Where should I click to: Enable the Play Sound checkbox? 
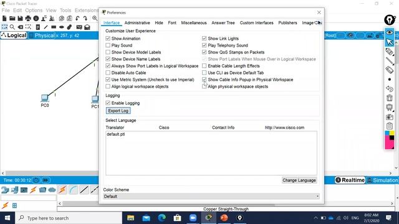108,45
